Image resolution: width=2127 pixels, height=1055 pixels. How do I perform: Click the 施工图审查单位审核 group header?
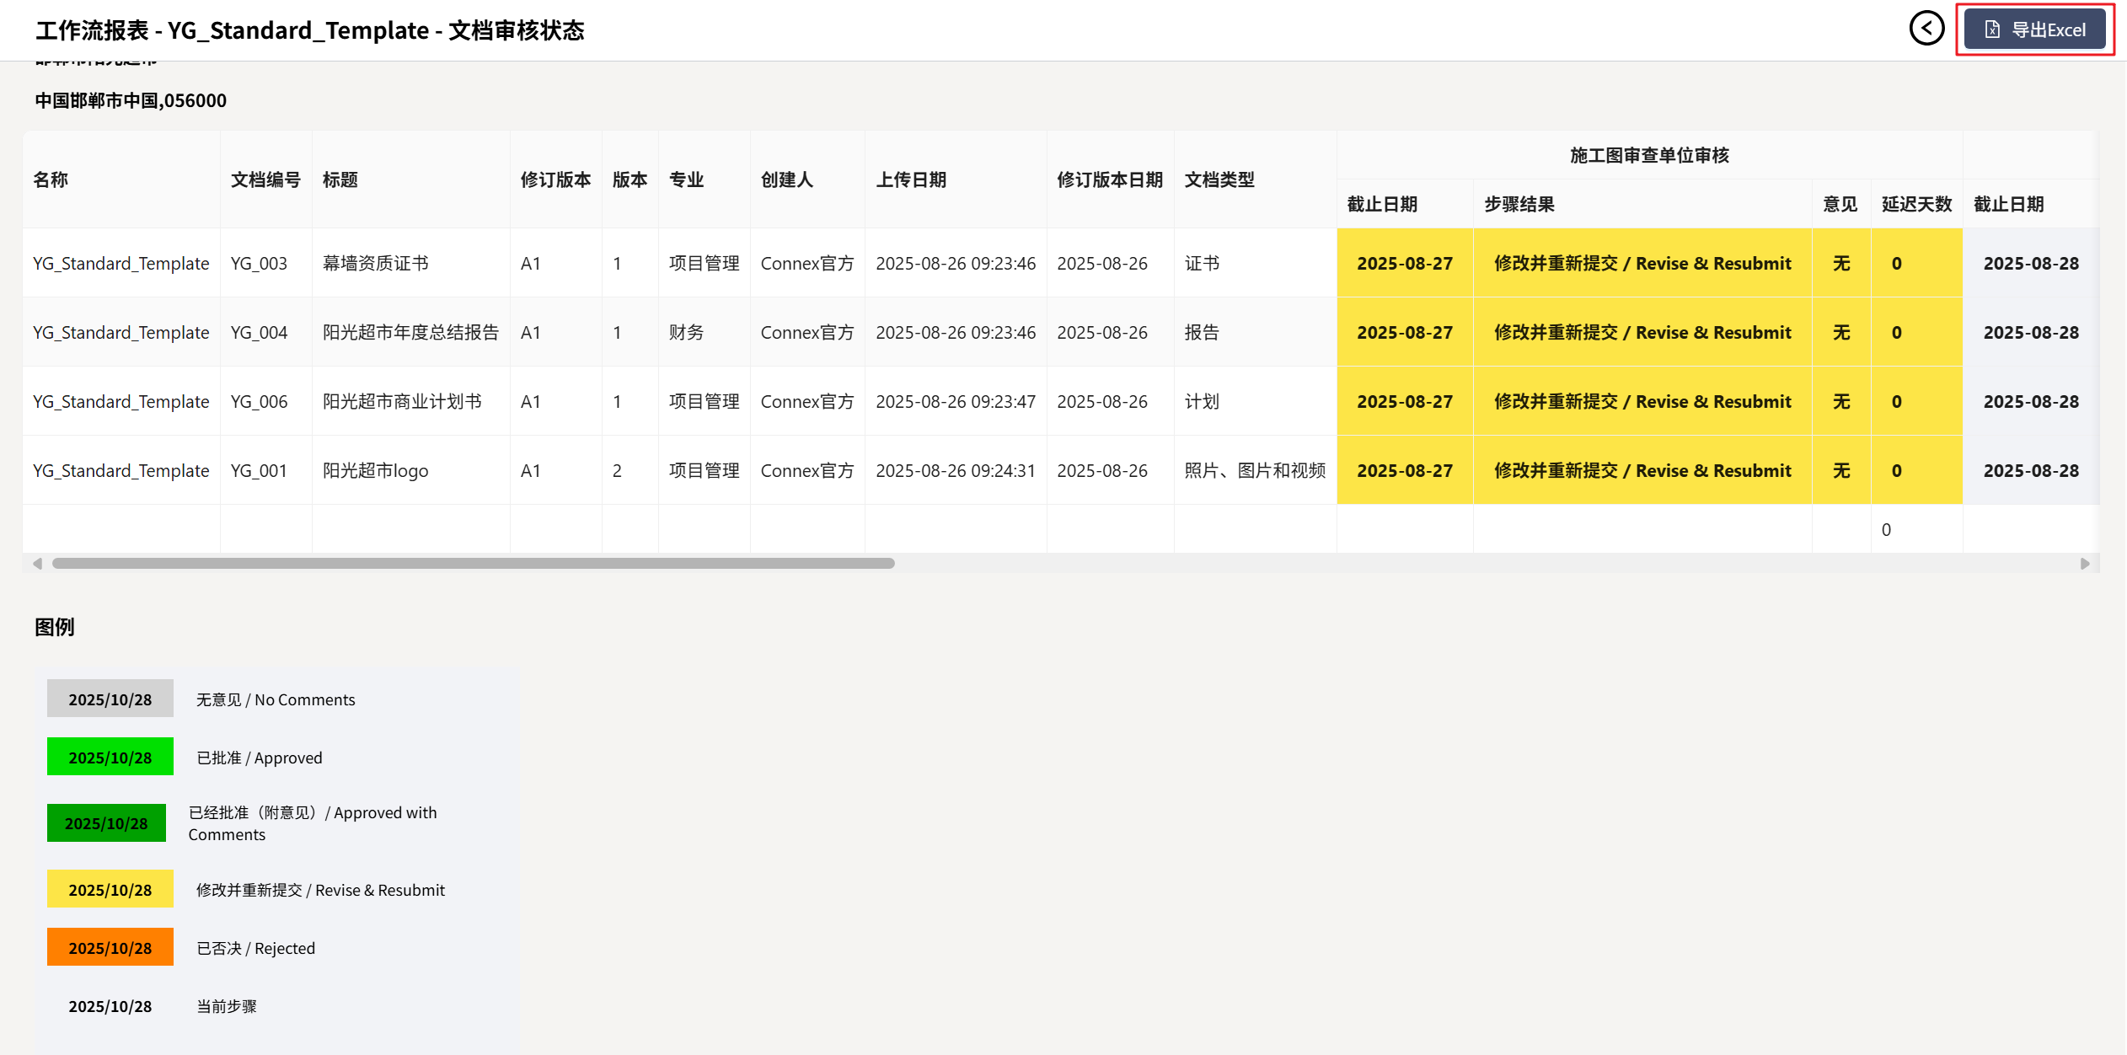1648,155
